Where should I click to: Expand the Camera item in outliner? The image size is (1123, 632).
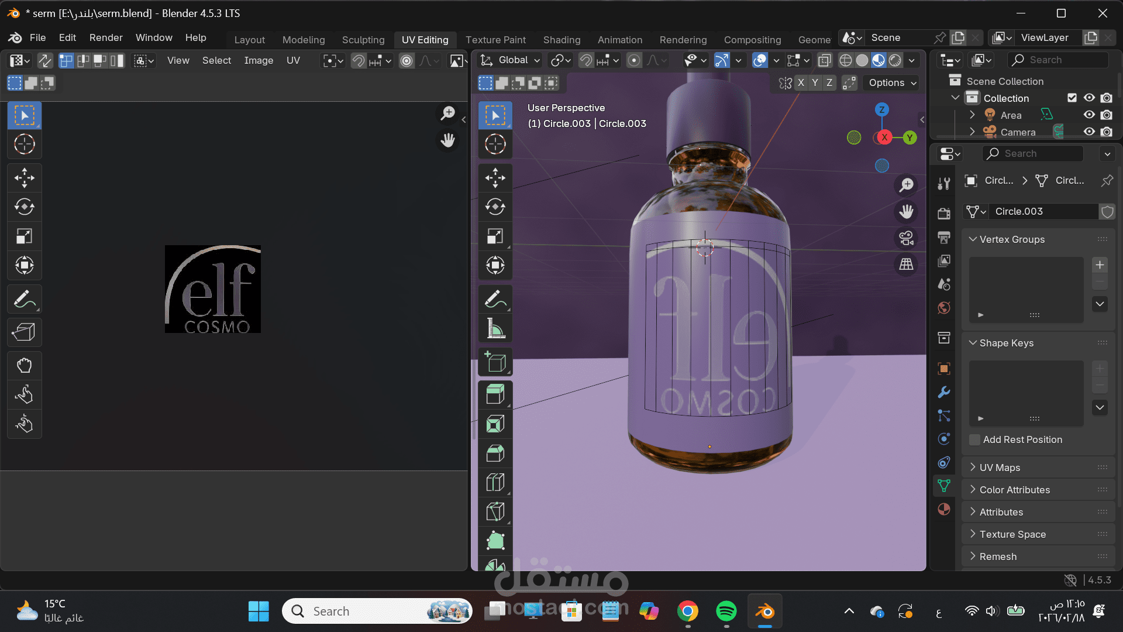point(972,132)
